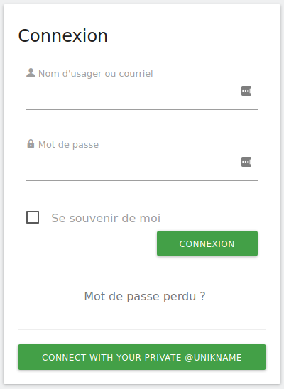Submit with the green CONNEXION button
The width and height of the screenshot is (284, 389).
[x=207, y=243]
